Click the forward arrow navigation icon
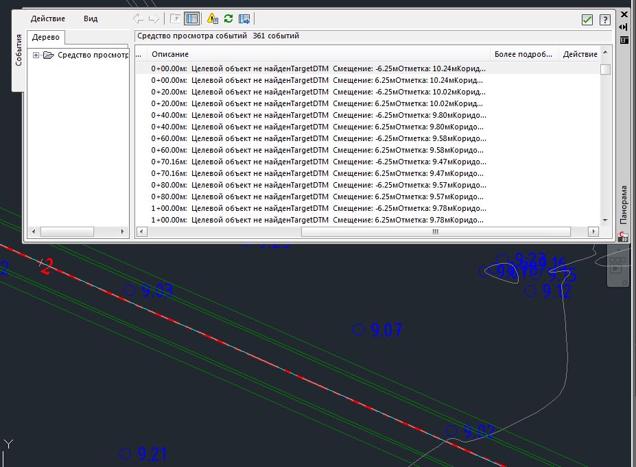This screenshot has width=636, height=467. (153, 19)
